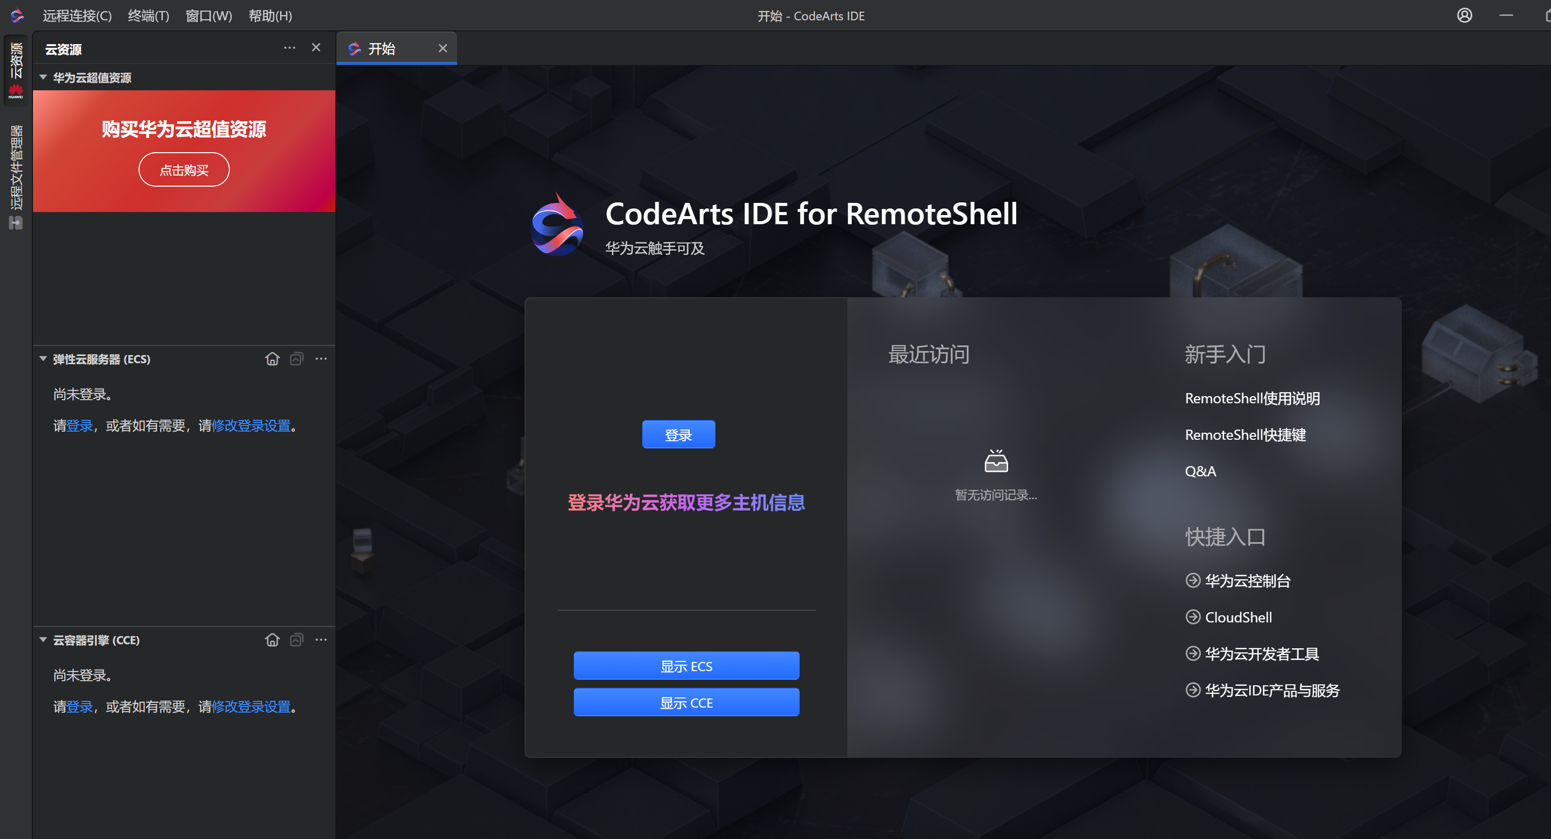
Task: Click the home icon in the CCE section
Action: click(x=272, y=639)
